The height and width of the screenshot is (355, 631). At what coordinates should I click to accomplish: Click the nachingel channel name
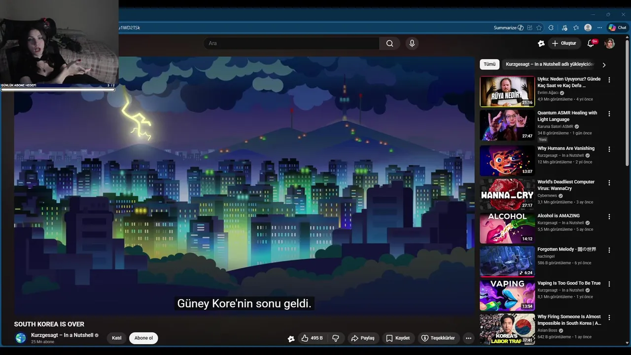[x=546, y=256]
